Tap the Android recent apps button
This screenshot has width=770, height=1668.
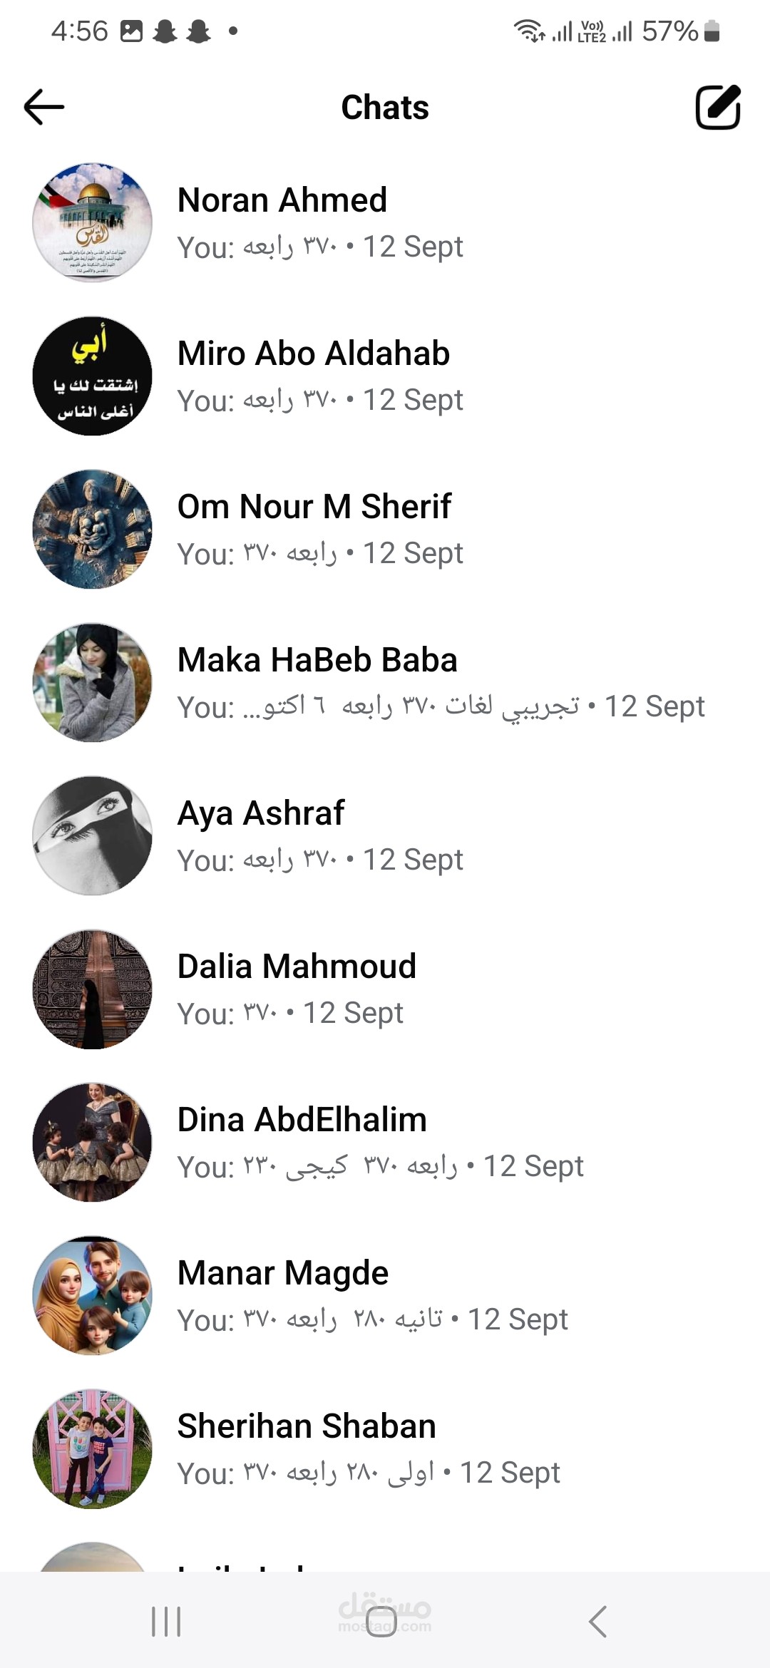[166, 1622]
